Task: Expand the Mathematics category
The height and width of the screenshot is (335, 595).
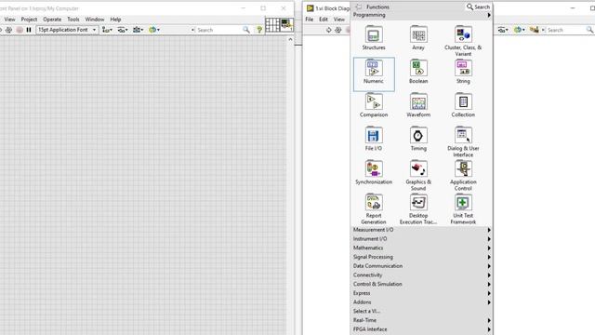Action: [421, 248]
